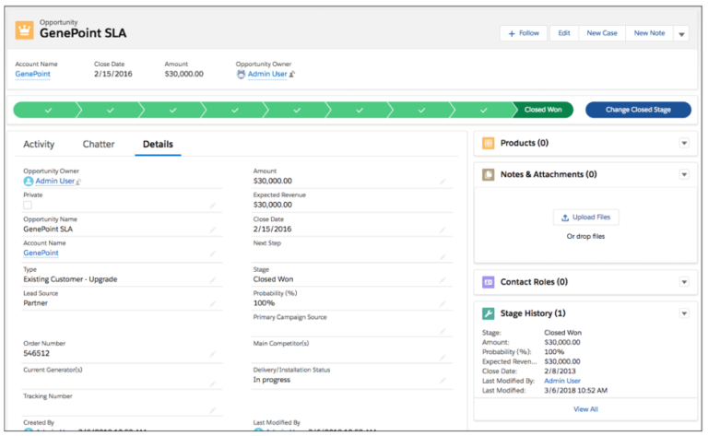Edit Close Date with pencil icon

pyautogui.click(x=442, y=230)
